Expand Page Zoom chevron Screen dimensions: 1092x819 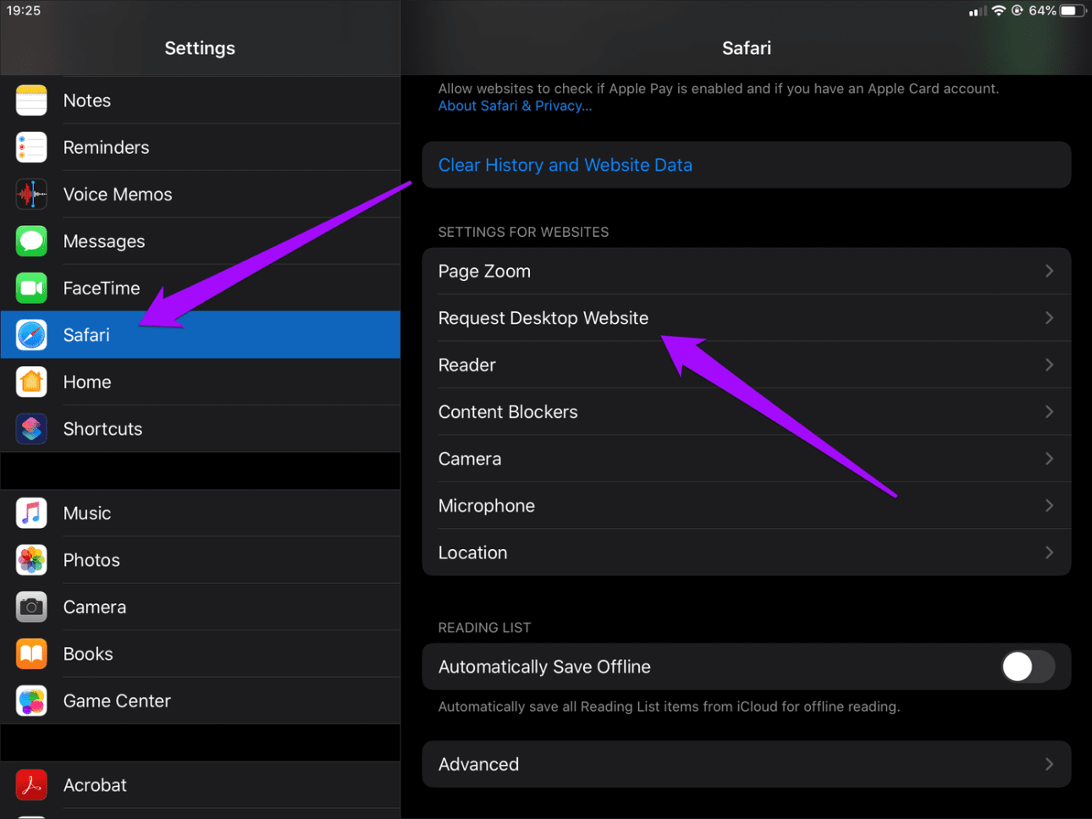1049,272
